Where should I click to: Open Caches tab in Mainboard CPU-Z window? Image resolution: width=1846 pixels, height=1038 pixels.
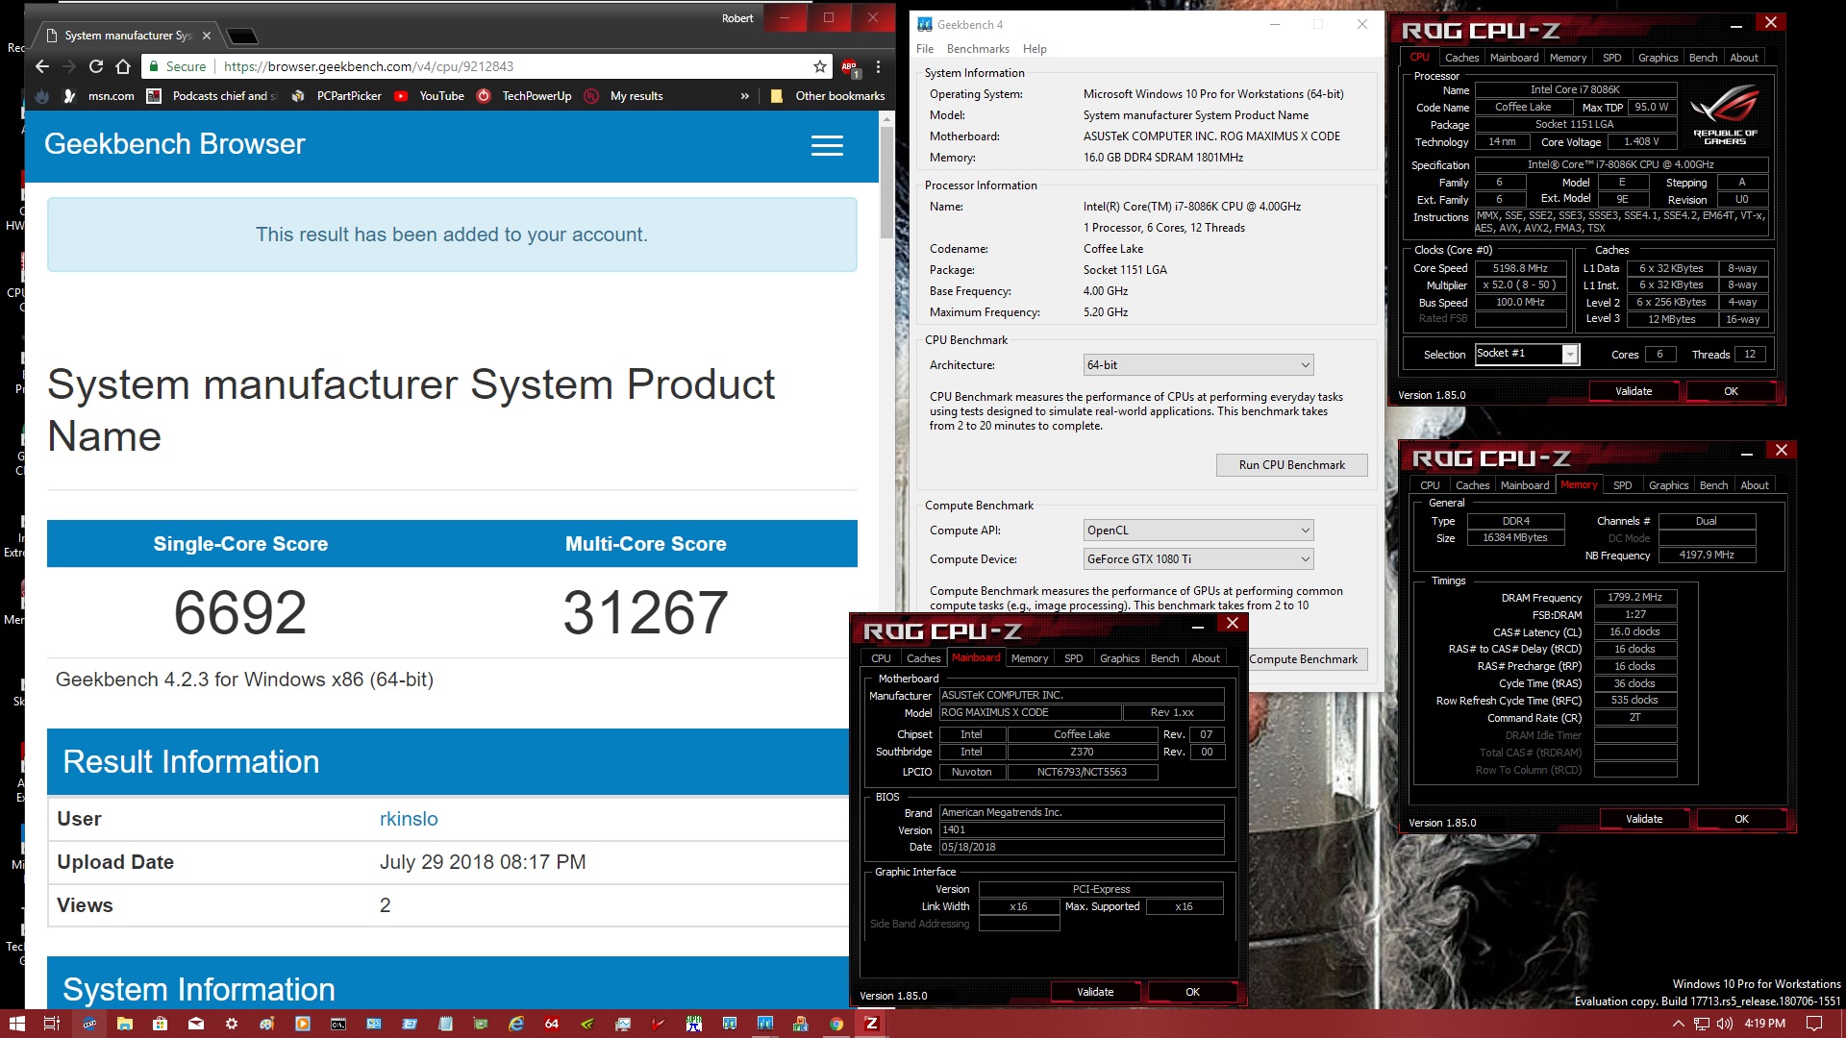click(x=923, y=658)
